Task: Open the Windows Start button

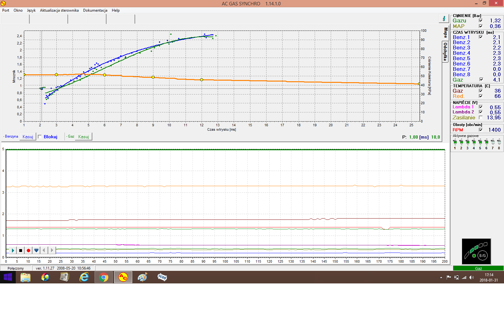Action: [8, 277]
